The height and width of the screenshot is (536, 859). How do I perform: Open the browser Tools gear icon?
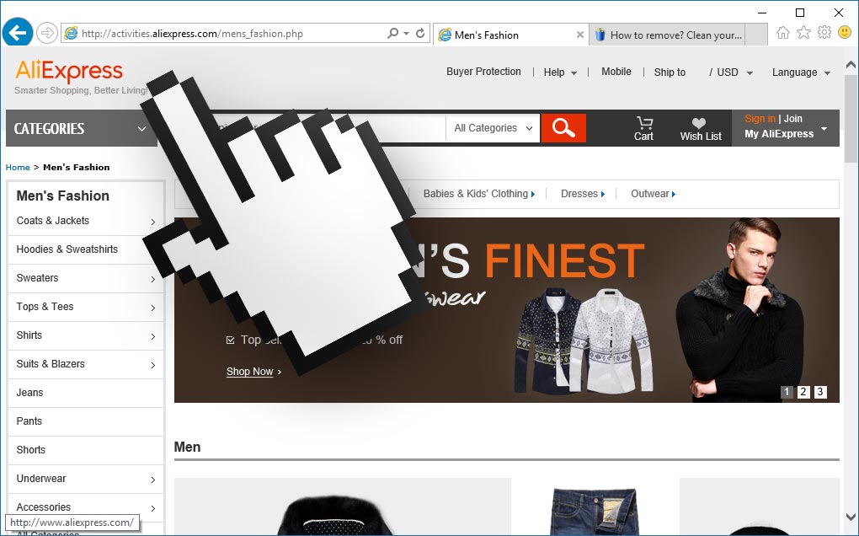point(824,32)
